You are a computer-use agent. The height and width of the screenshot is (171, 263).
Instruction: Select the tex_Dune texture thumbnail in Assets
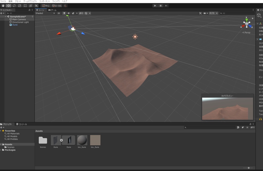click(x=95, y=140)
